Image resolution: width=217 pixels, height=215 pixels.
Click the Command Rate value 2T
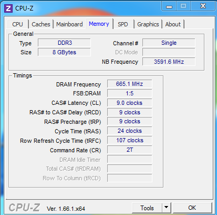click(x=130, y=150)
